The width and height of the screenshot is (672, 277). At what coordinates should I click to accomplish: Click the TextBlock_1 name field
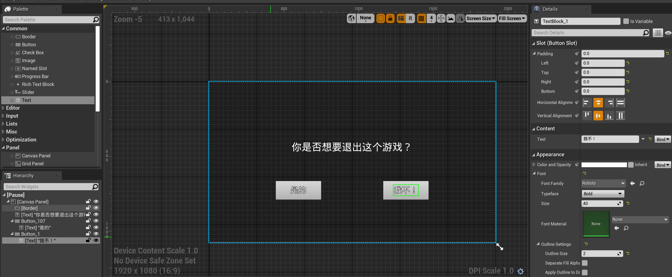580,21
